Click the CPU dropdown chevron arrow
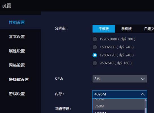This screenshot has width=154, height=113. [143, 79]
